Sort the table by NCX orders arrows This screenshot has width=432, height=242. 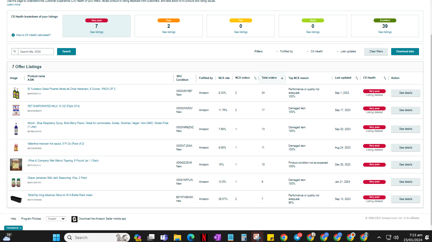coord(255,78)
